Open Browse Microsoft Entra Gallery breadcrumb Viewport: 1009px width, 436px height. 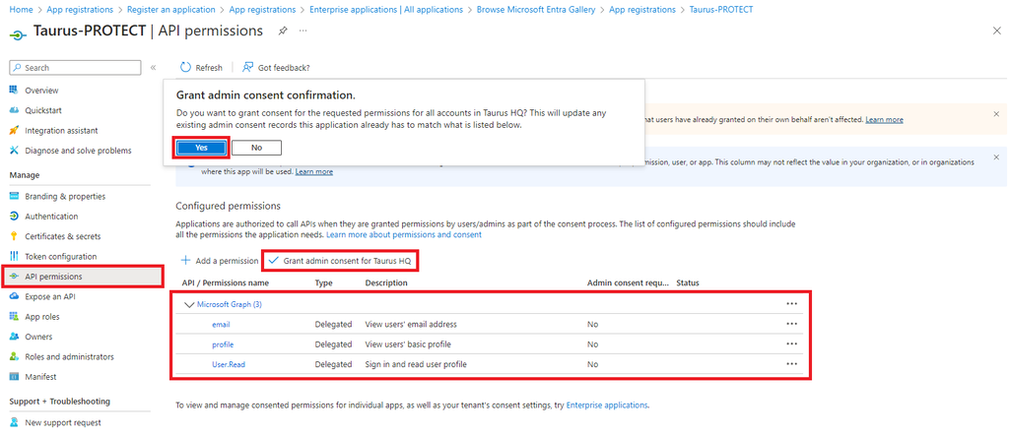click(535, 10)
